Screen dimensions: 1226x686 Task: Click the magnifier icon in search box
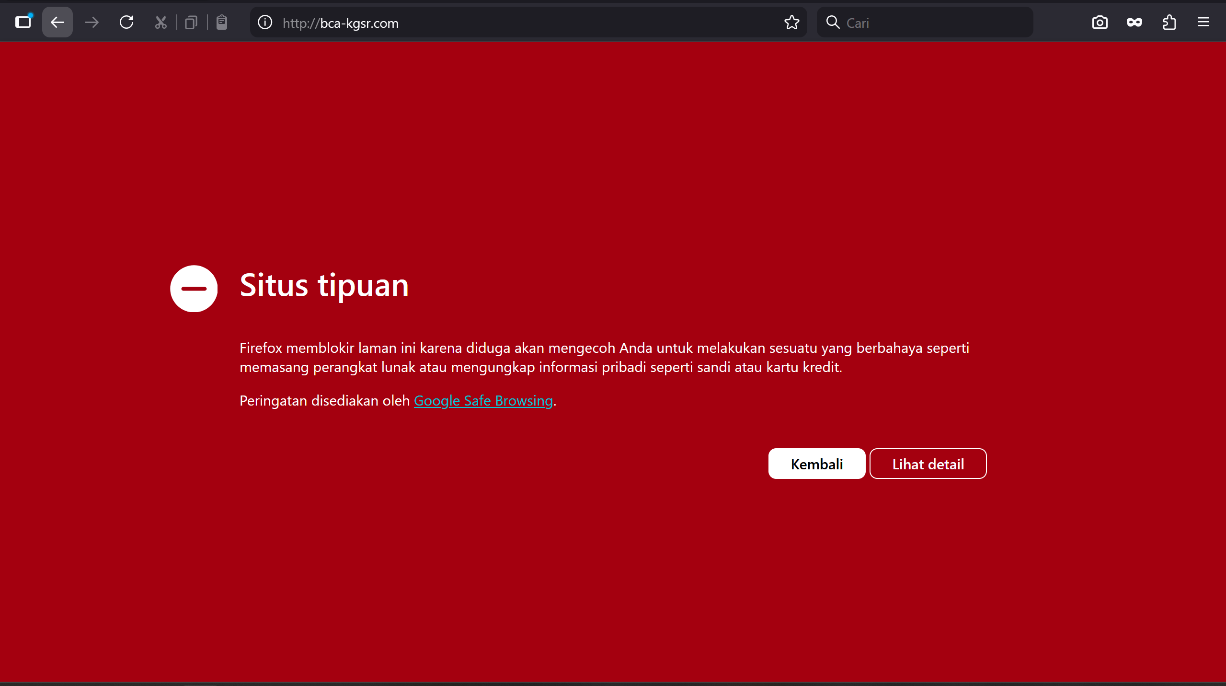coord(833,22)
